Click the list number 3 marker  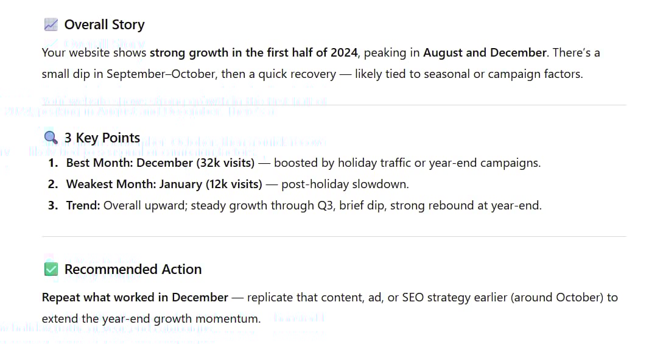click(53, 205)
